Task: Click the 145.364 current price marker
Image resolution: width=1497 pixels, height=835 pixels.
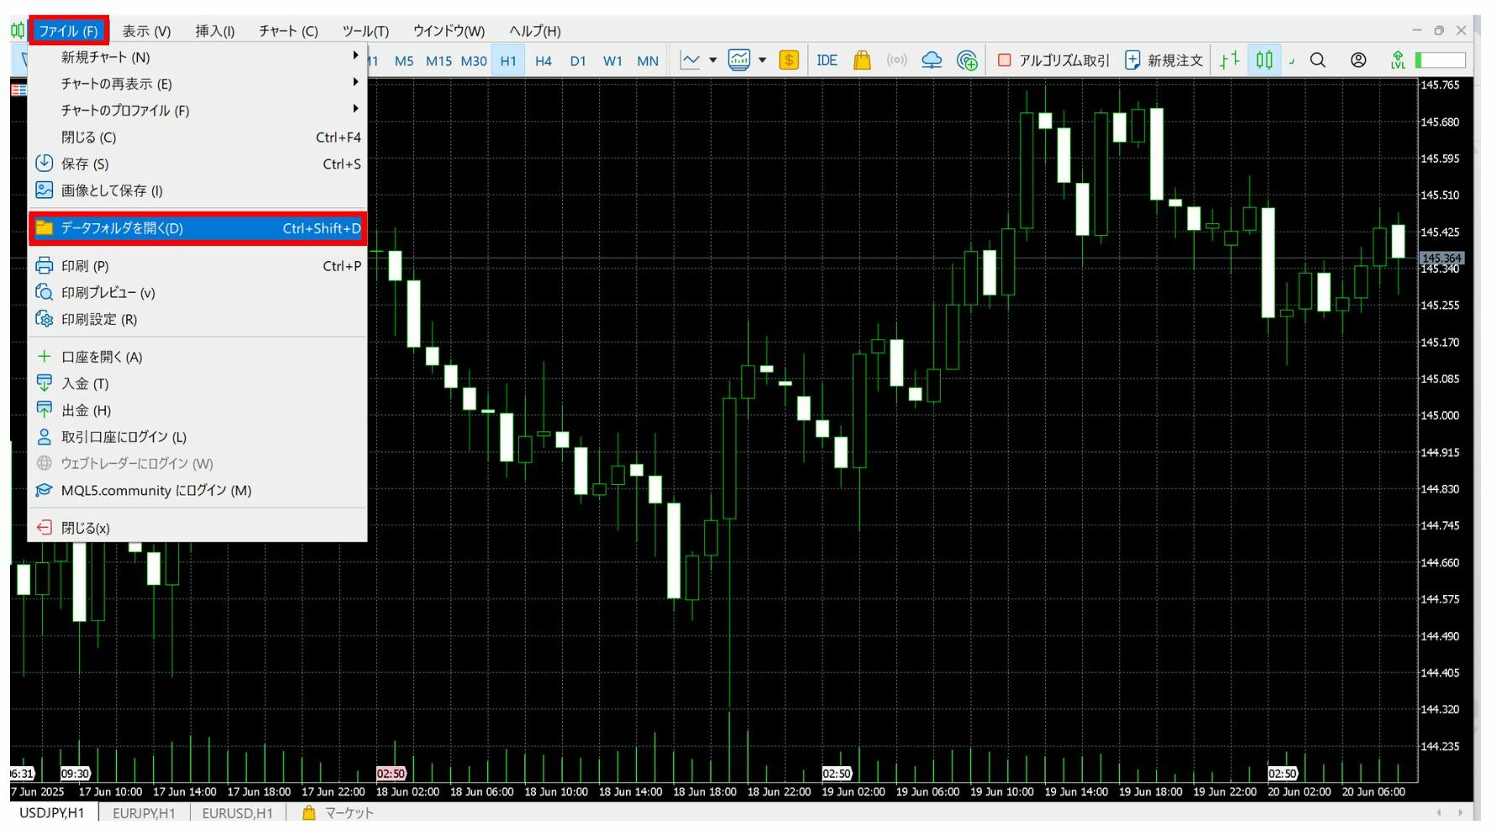Action: pyautogui.click(x=1441, y=258)
